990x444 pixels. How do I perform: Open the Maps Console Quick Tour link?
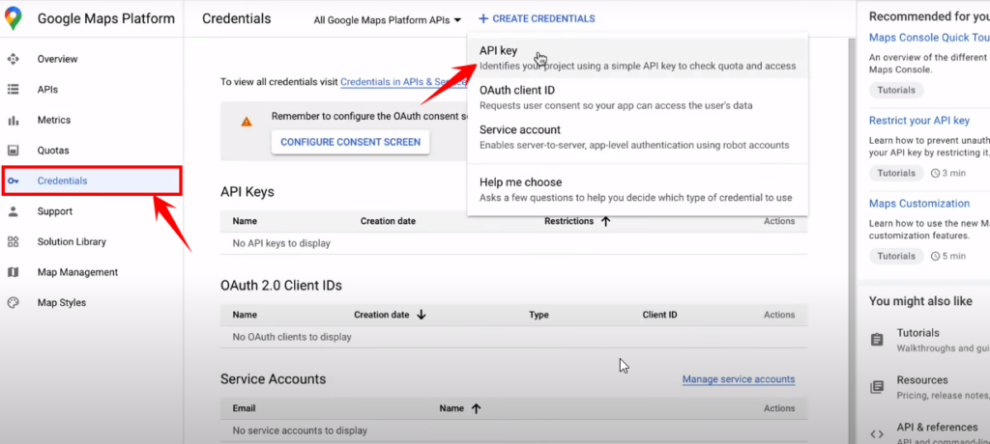point(929,38)
